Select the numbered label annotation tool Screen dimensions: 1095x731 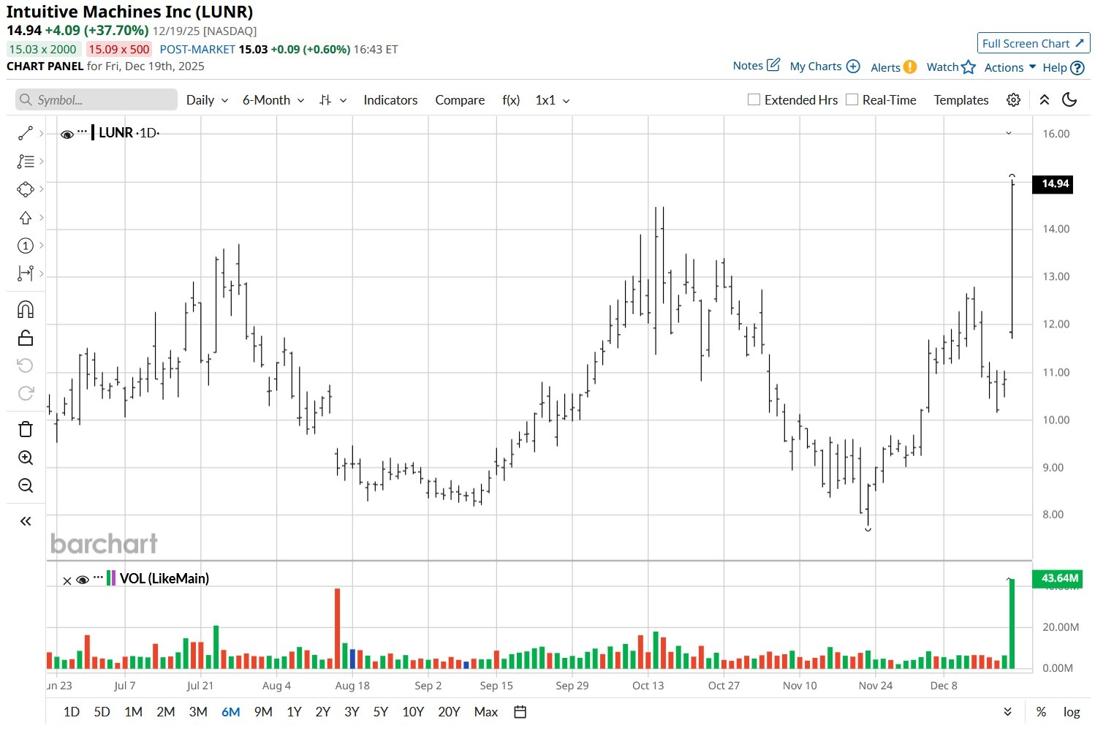point(26,246)
